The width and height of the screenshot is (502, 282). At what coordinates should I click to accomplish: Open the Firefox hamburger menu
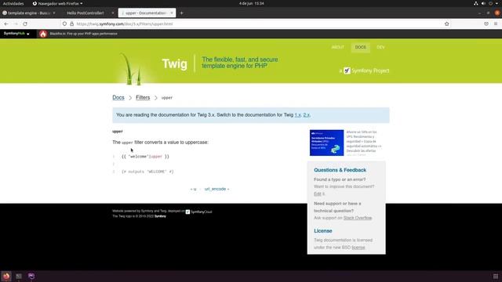(x=496, y=24)
